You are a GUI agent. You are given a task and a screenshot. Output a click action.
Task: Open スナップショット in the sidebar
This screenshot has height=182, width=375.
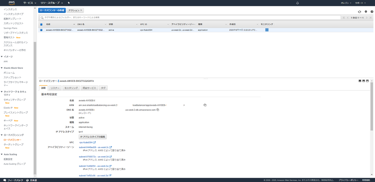click(x=12, y=77)
